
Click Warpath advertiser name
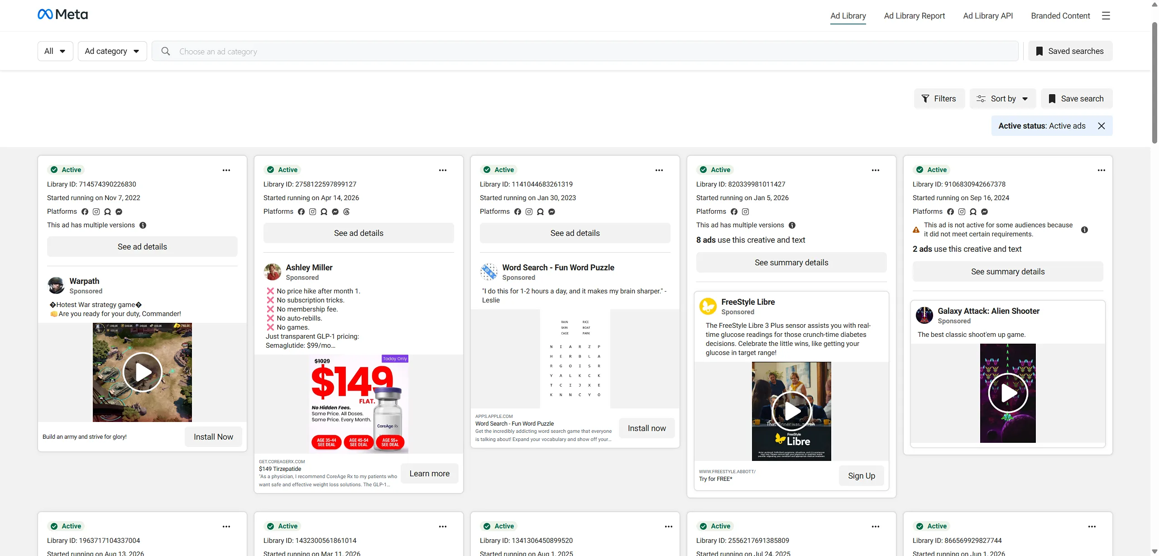(x=84, y=281)
